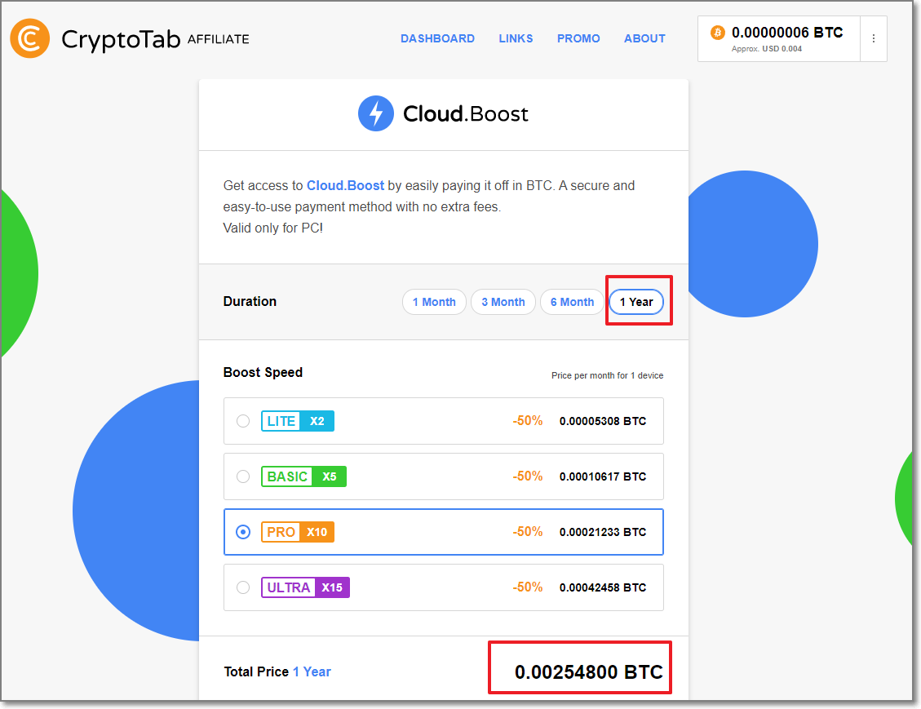Select the 1 Month duration
Image resolution: width=921 pixels, height=709 pixels.
[434, 302]
